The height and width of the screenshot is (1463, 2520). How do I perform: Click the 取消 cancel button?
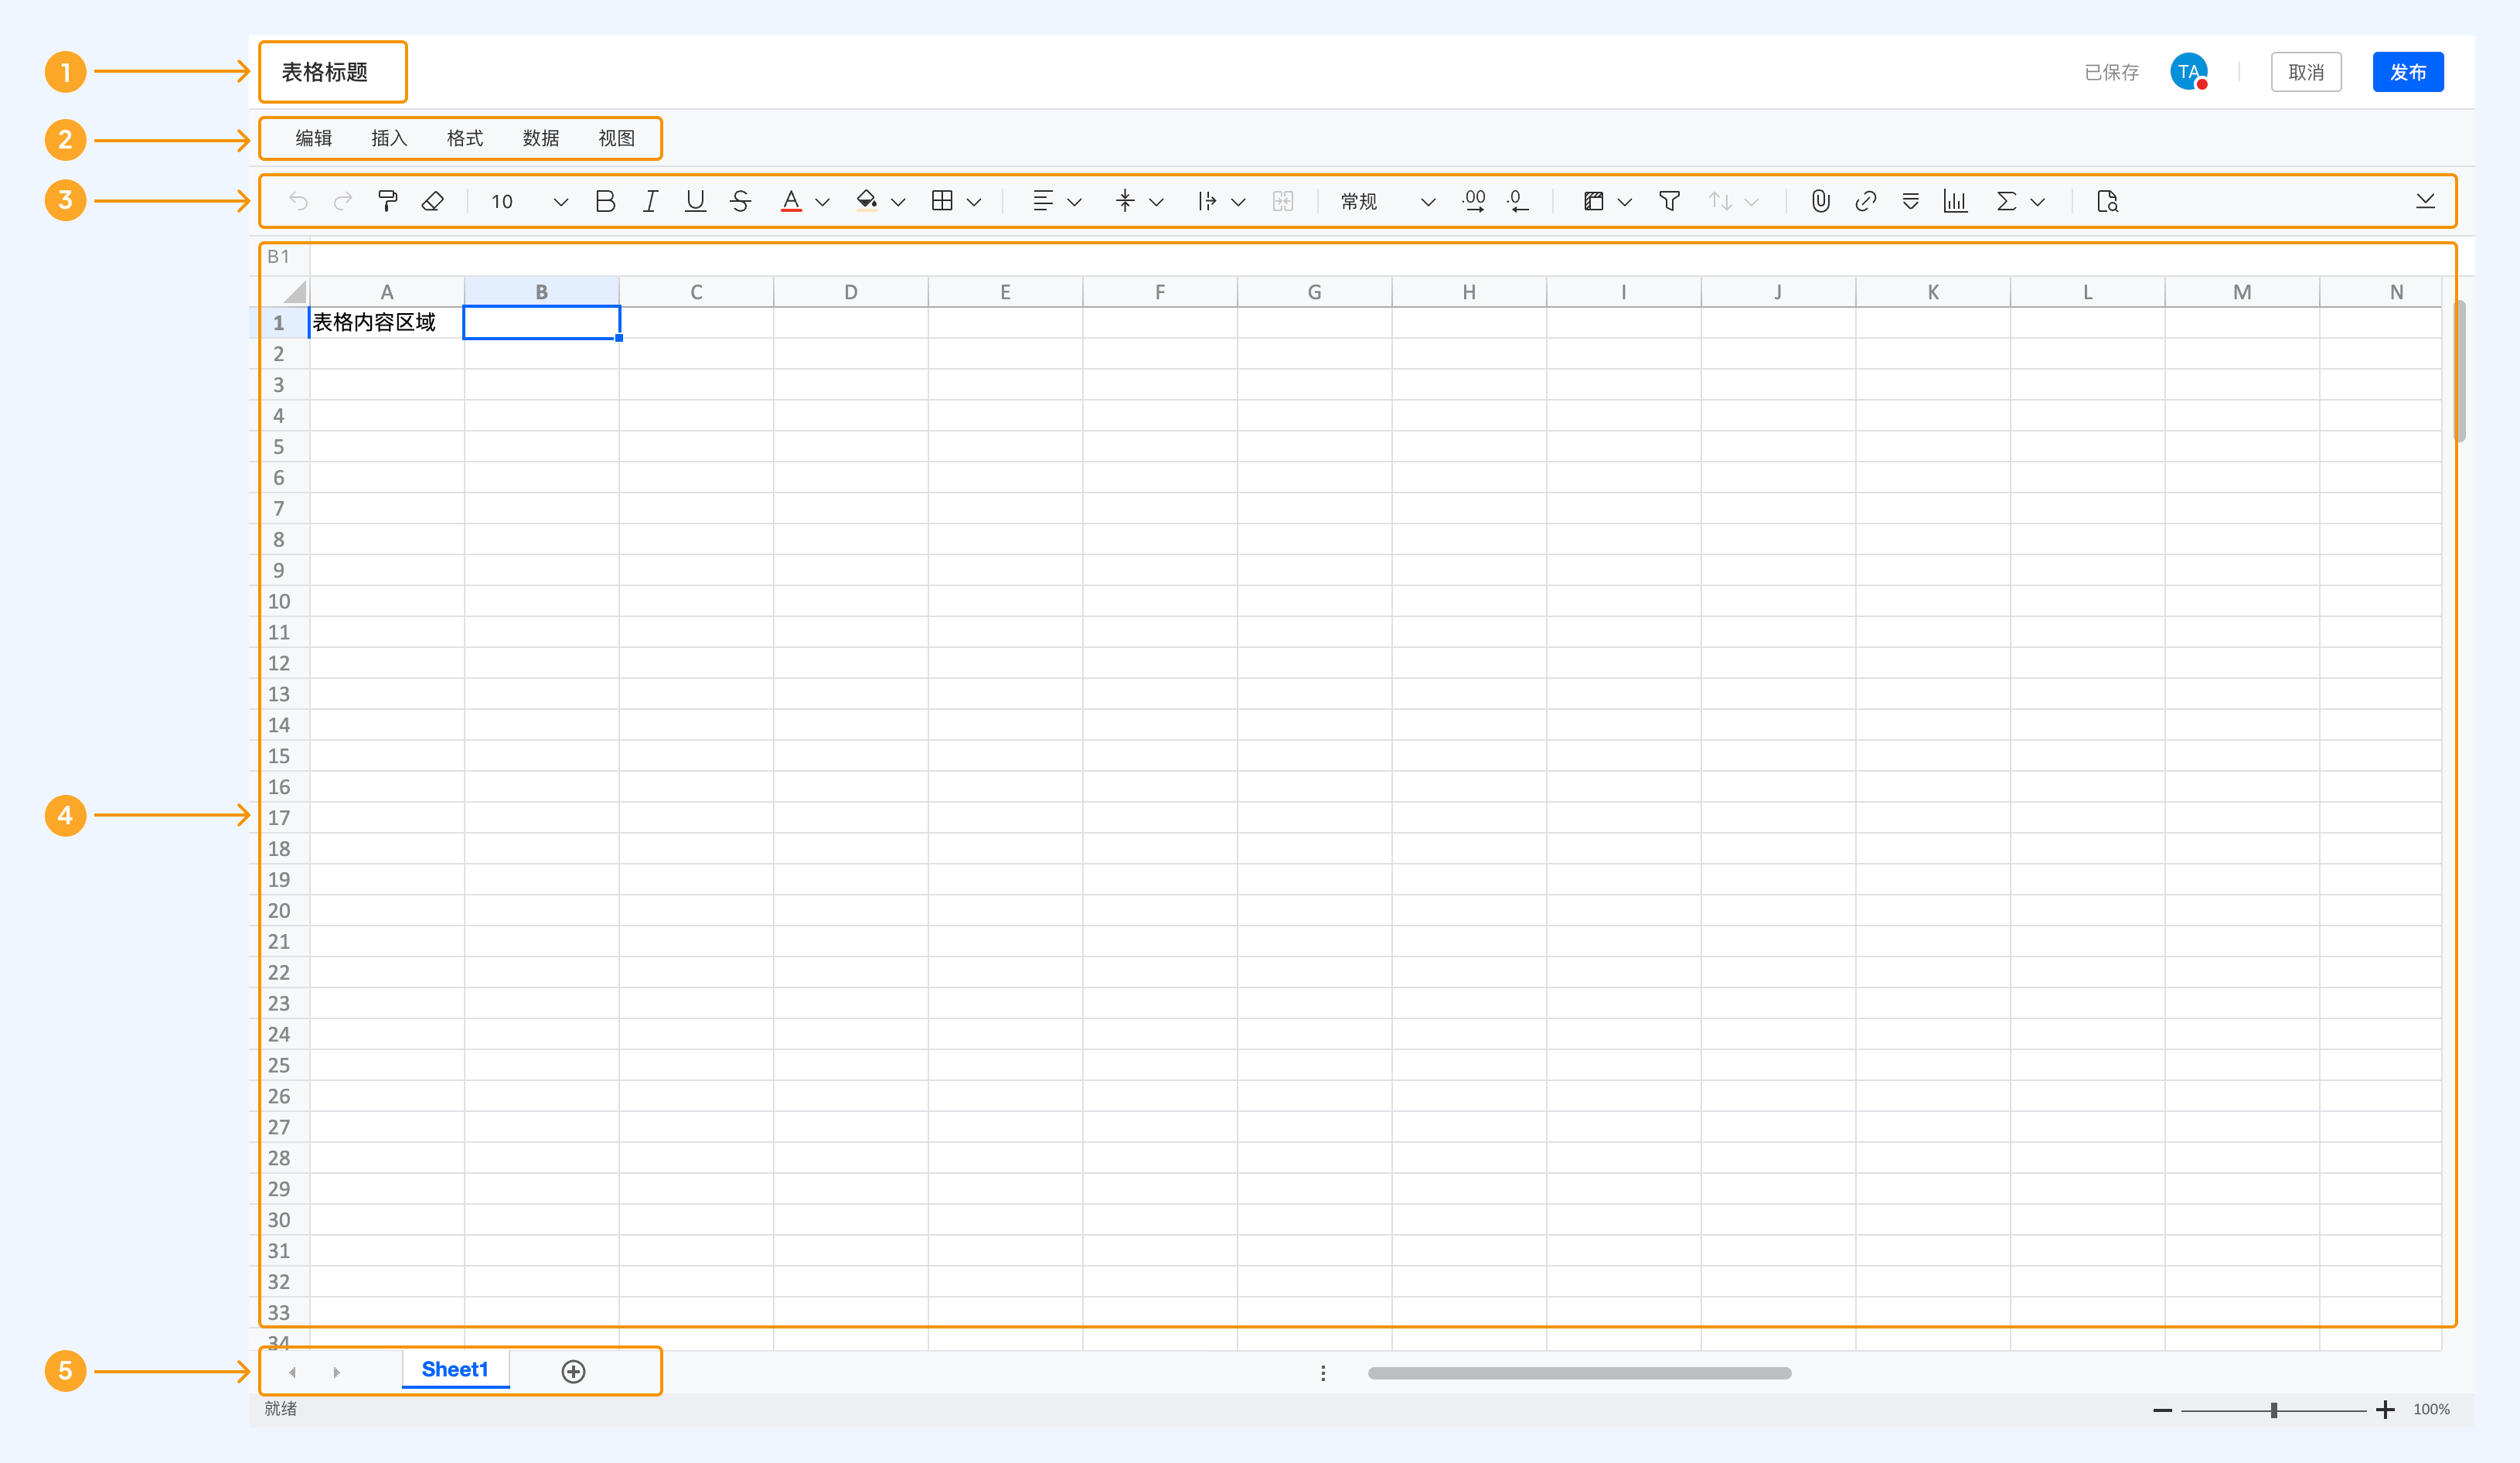pos(2306,72)
